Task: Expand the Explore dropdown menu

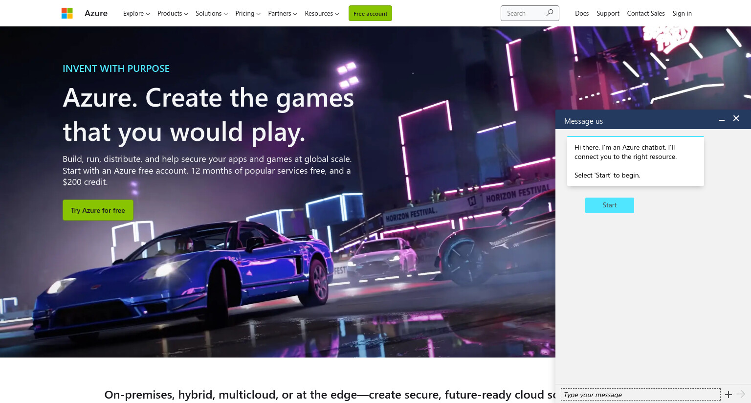Action: 136,13
